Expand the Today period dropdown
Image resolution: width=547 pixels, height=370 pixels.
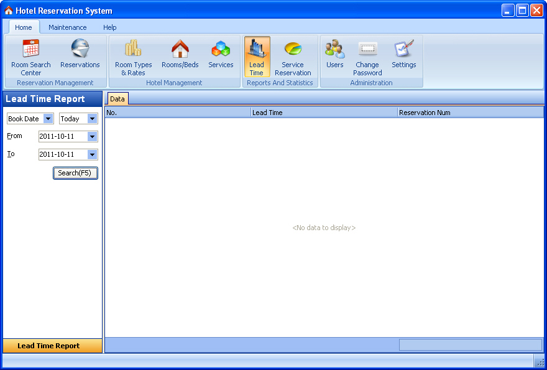pos(92,119)
